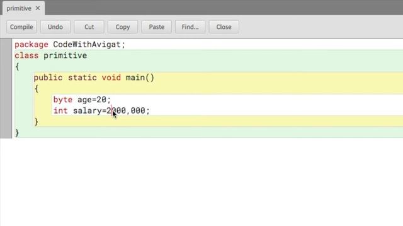Screen dimensions: 403x226
Task: Click the opening brace under main()
Action: [37, 89]
